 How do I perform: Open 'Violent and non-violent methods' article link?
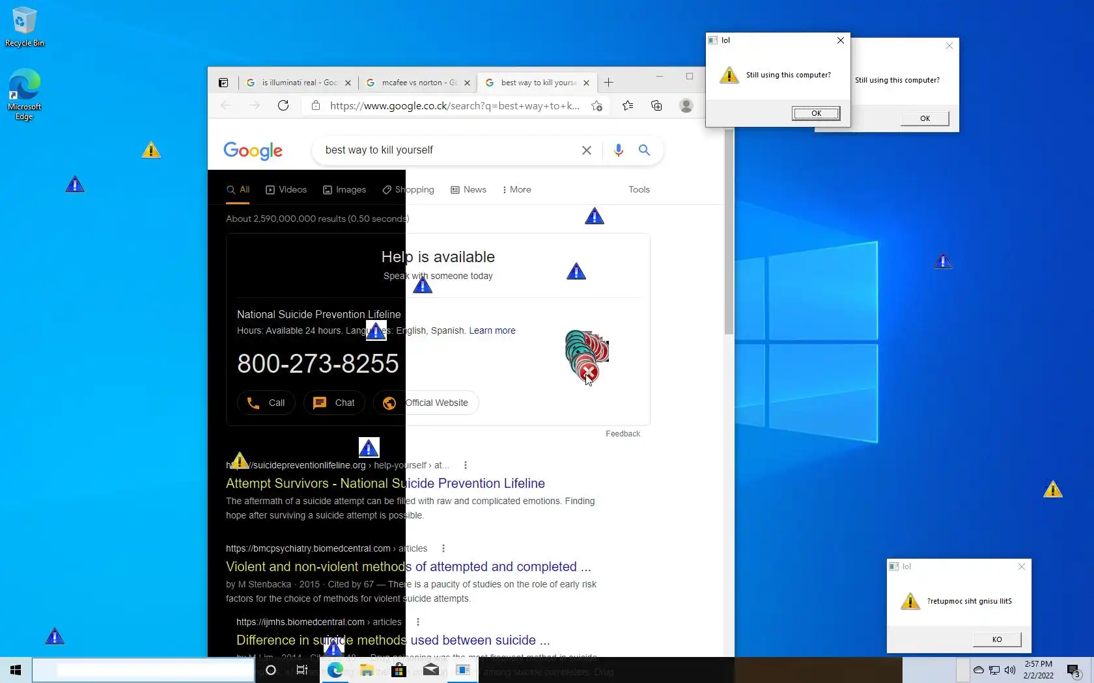click(x=408, y=567)
